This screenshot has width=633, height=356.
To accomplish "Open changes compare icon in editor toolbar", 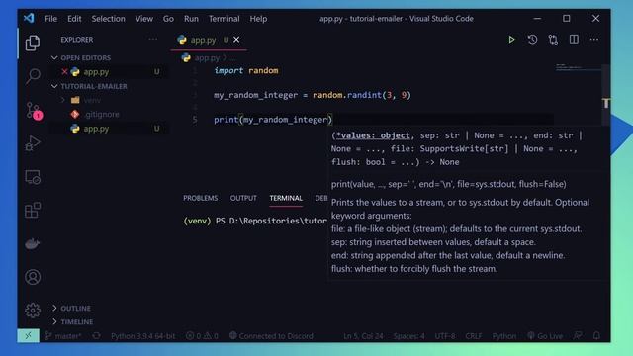I will 553,40.
